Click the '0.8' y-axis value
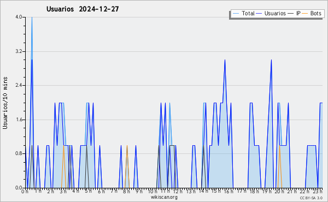This screenshot has width=328, height=202. [19, 153]
